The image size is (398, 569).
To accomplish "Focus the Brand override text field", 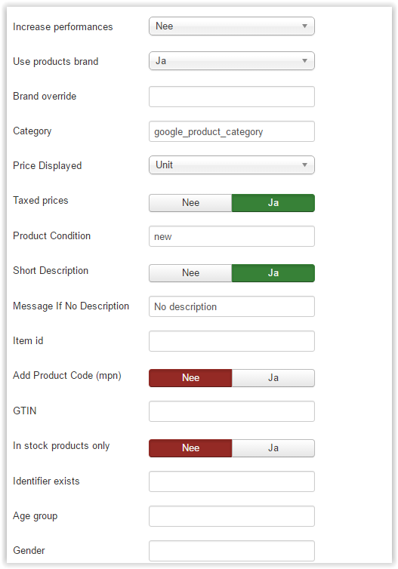I will tap(232, 97).
